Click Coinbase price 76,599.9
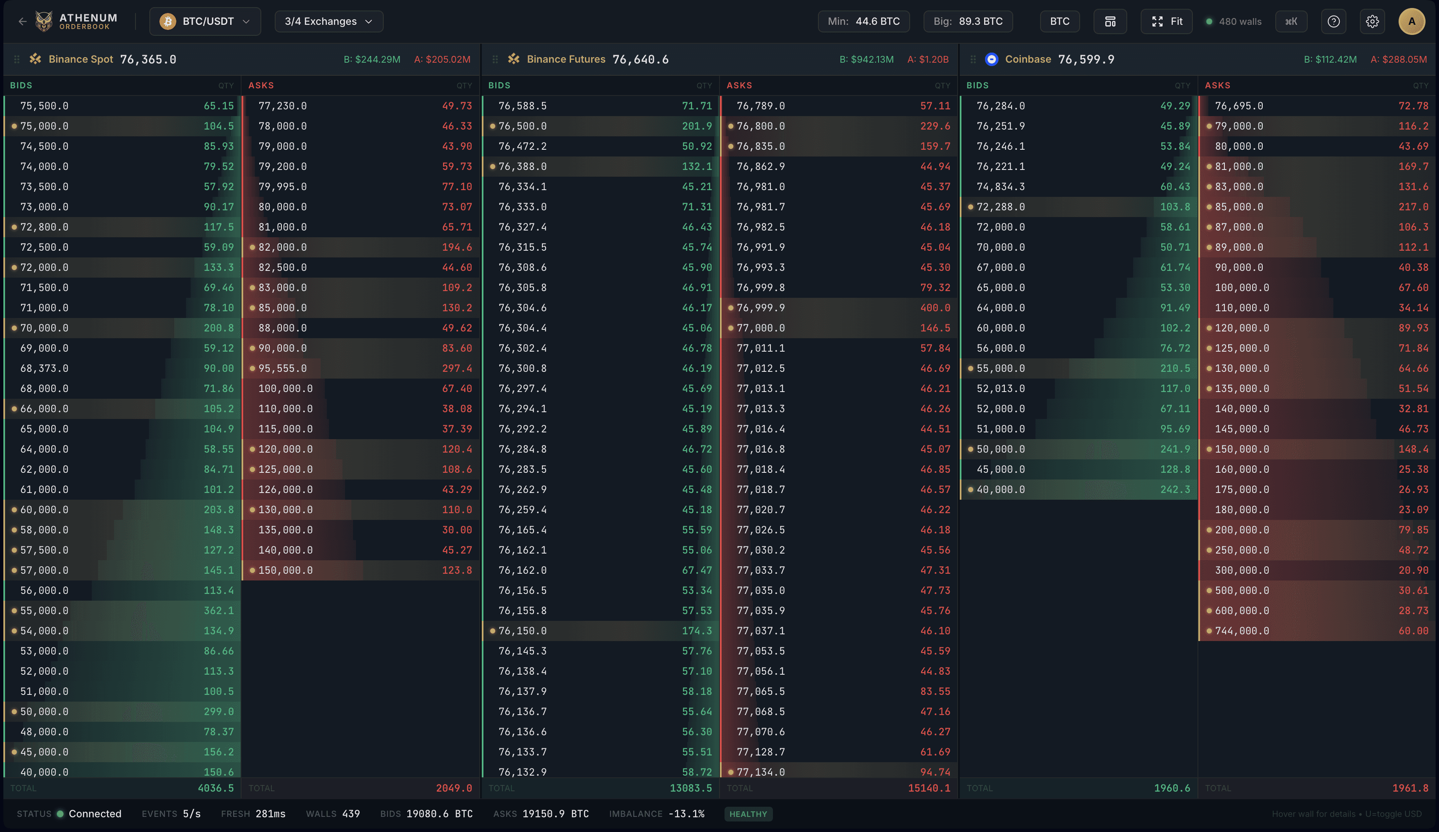The height and width of the screenshot is (832, 1439). pos(1086,59)
